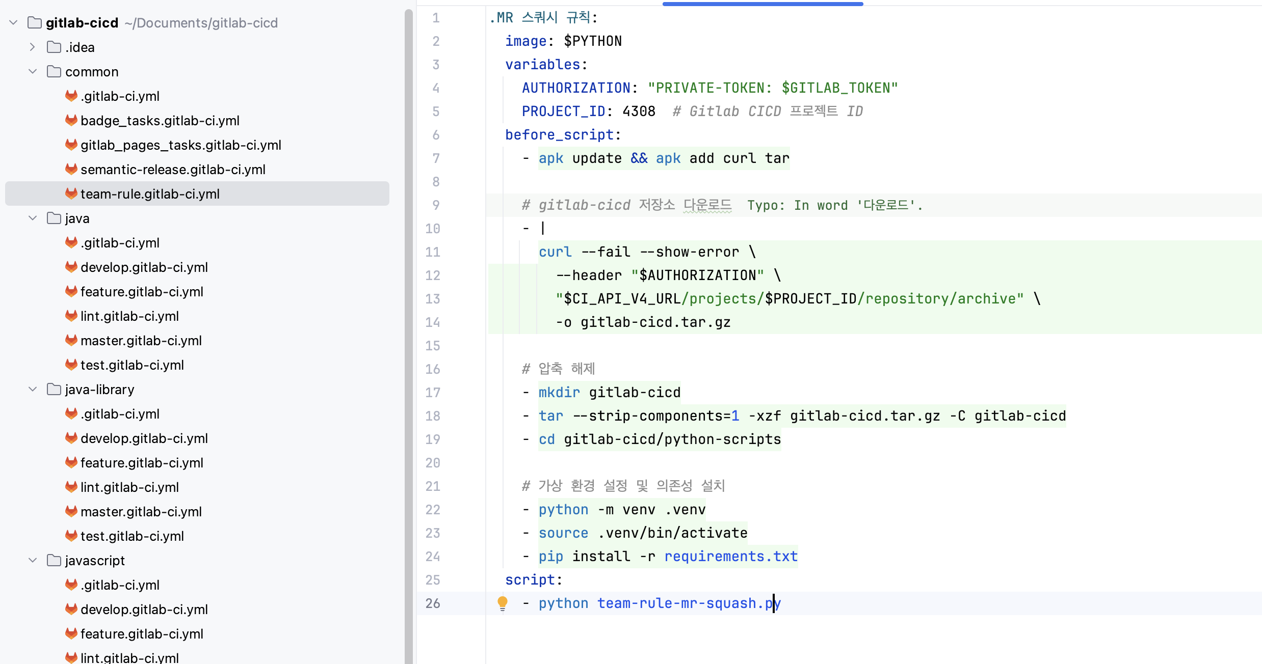This screenshot has height=664, width=1262.
Task: Open java master.gitlab-ci.yml file
Action: (141, 340)
